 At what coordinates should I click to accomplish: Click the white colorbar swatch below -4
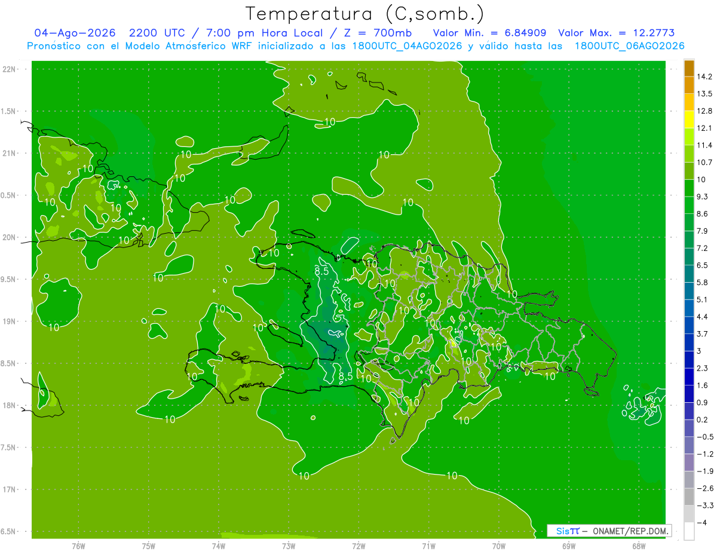(x=689, y=531)
